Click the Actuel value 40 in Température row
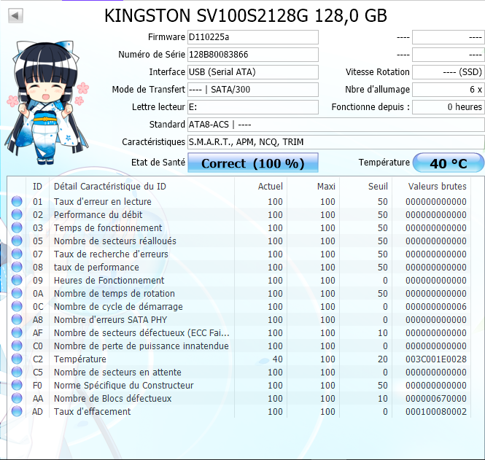The width and height of the screenshot is (485, 460). [277, 359]
